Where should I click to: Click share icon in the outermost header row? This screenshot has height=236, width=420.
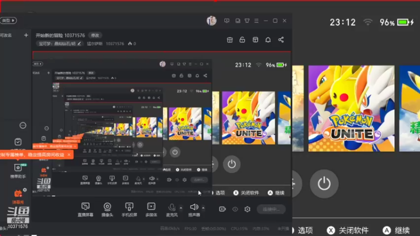pyautogui.click(x=281, y=40)
